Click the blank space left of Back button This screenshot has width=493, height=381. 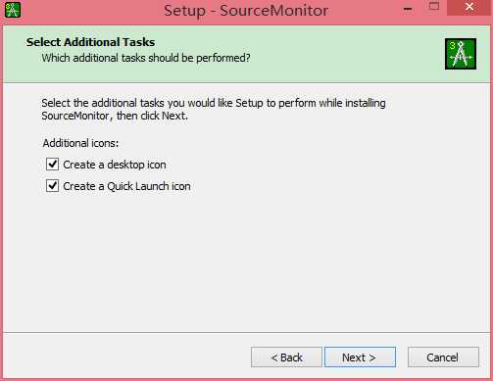(x=127, y=357)
